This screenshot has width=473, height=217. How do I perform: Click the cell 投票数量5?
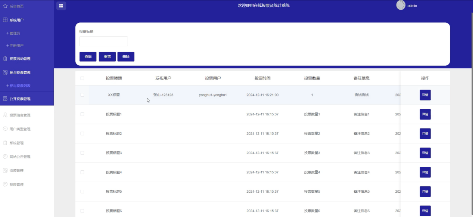click(312, 192)
